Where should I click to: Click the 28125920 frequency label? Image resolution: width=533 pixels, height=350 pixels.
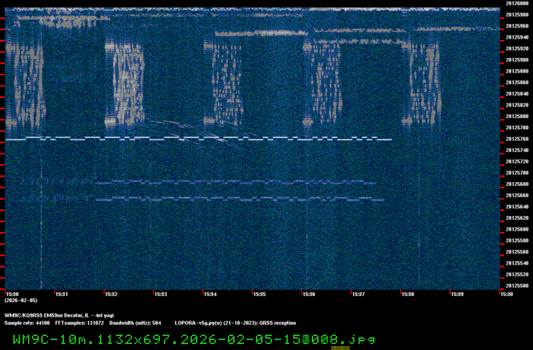pyautogui.click(x=517, y=49)
